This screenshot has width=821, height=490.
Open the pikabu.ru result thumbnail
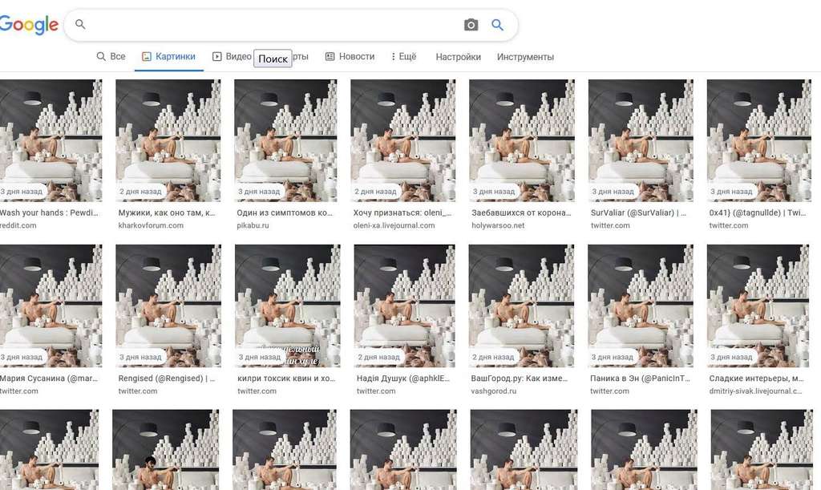[x=286, y=140]
